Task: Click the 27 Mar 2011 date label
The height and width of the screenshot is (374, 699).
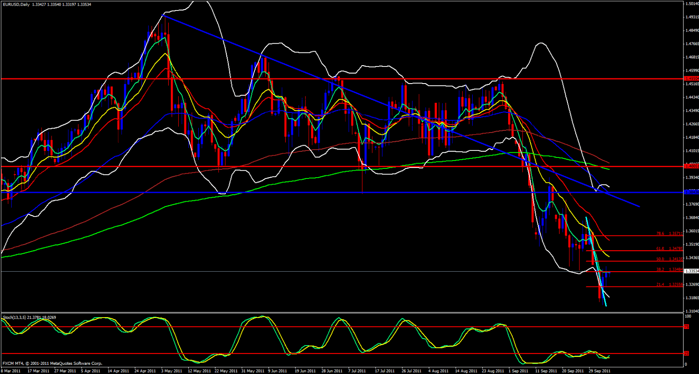Action: click(65, 371)
